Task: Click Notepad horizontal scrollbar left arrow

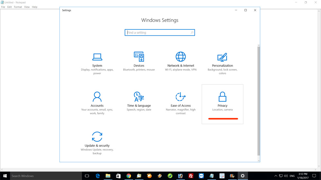Action: (x=2, y=169)
